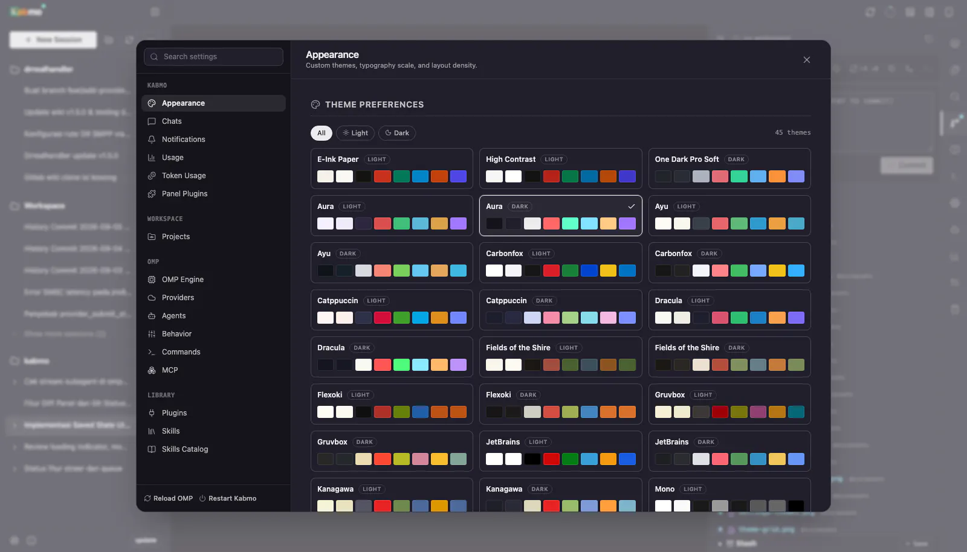Click the plug icon beside Plugins

point(152,413)
